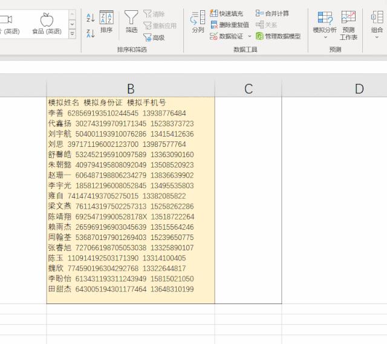The height and width of the screenshot is (344, 387).
Task: Click the 数据工具 group label
Action: 246,50
